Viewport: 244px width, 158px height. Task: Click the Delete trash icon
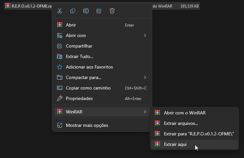[112, 11]
